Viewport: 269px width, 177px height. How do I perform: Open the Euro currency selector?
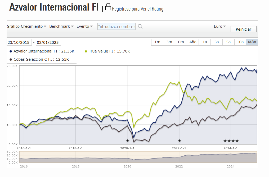pos(220,26)
